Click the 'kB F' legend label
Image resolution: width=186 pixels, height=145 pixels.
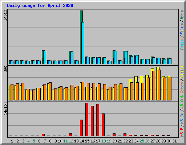tap(182, 132)
